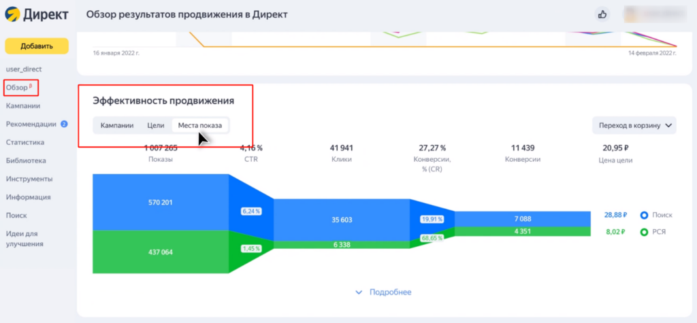Click the 1,45 % CTR label
The image size is (697, 323).
[251, 248]
